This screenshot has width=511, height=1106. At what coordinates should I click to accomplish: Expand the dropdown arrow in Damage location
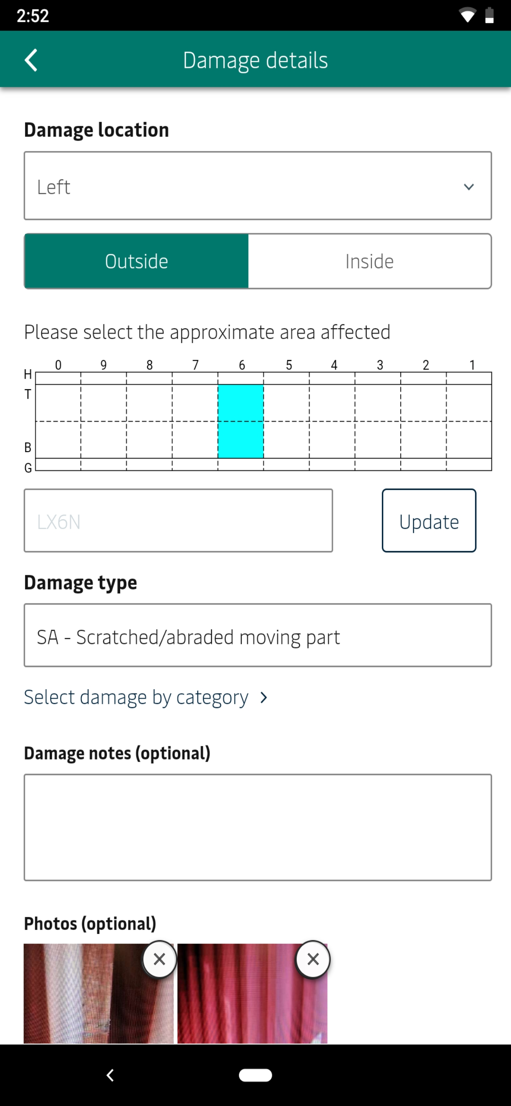pyautogui.click(x=469, y=187)
